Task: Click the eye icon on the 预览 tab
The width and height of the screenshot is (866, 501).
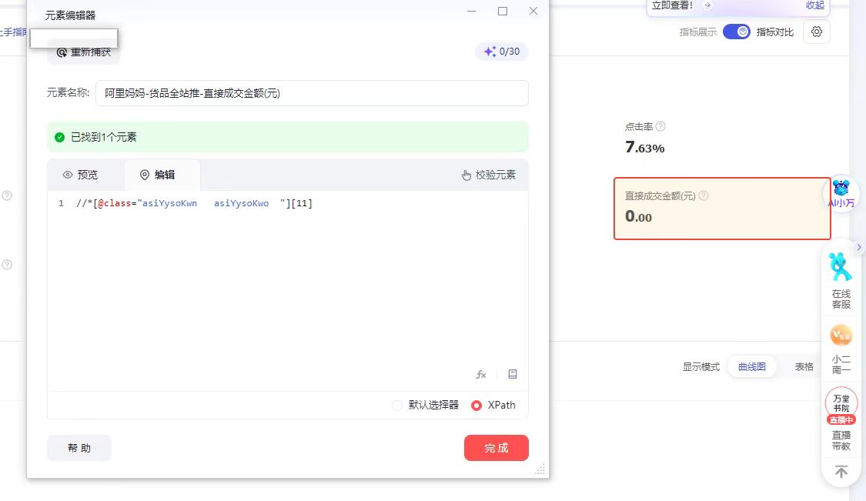Action: pos(68,175)
